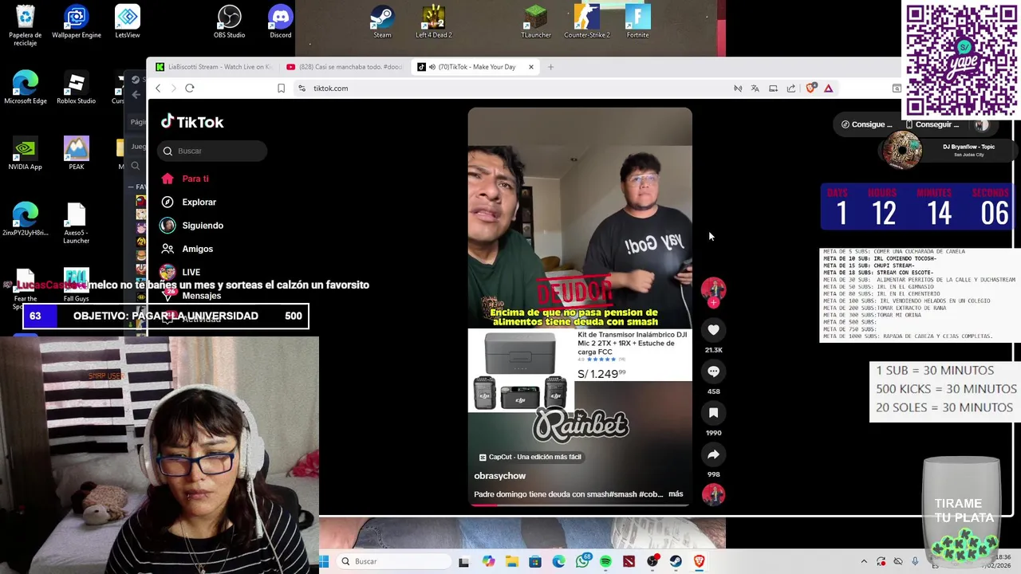Open Wallpaper Engine desktop icon
1021x574 pixels.
click(x=77, y=22)
